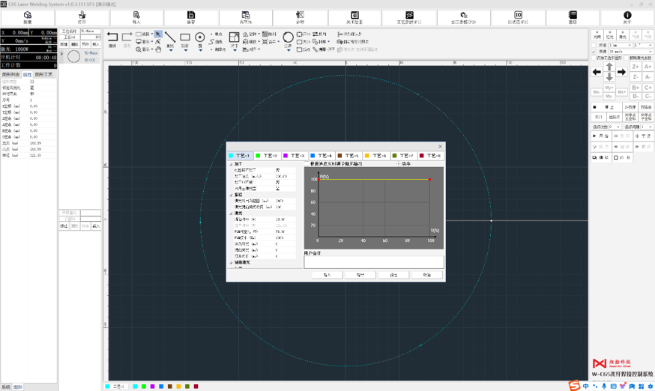The width and height of the screenshot is (655, 391).
Task: Open the About (关于) info icon
Action: (x=627, y=16)
